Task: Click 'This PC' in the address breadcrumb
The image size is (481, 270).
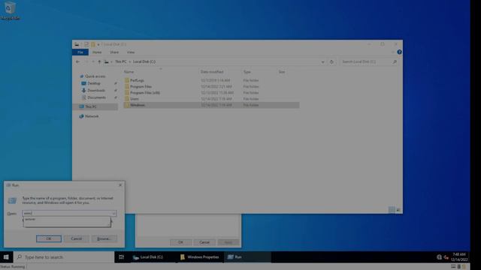Action: [x=121, y=61]
